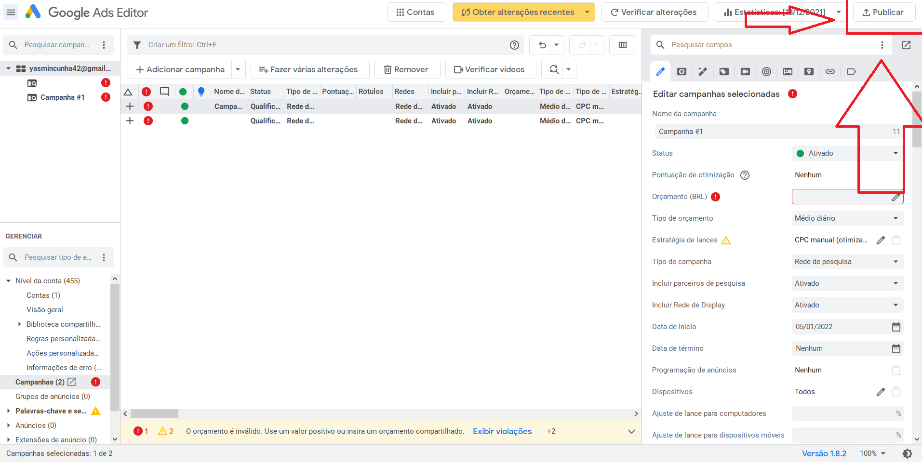Edit Estratégia de lances pencil icon
This screenshot has height=465, width=922.
pos(880,240)
